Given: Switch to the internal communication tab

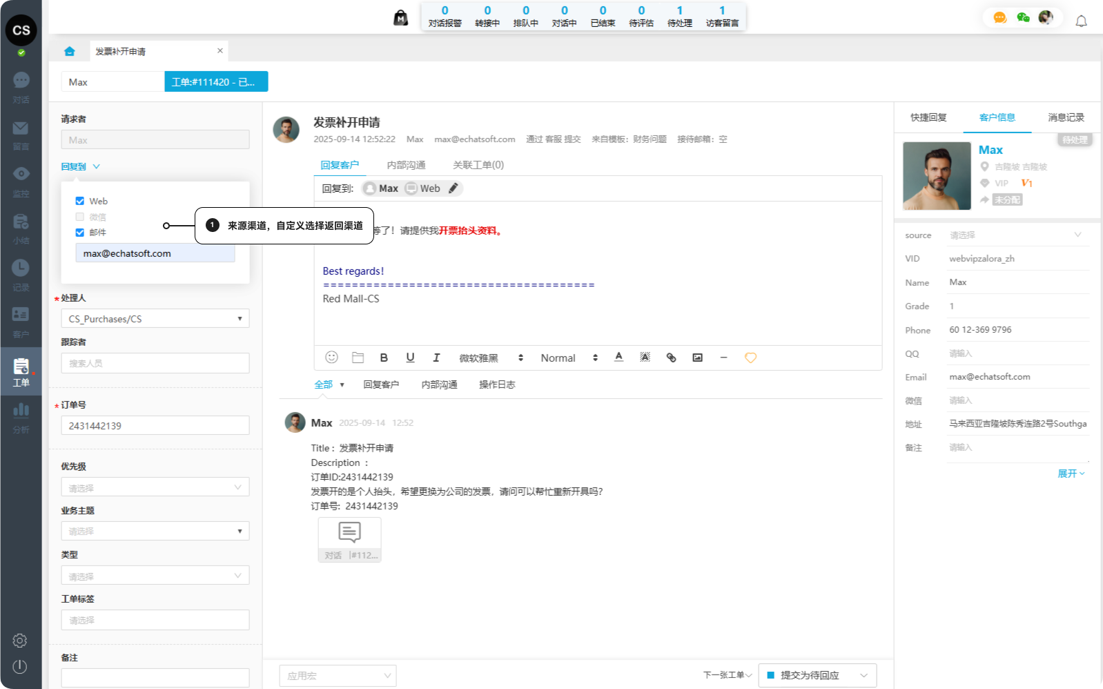Looking at the screenshot, I should tap(406, 165).
